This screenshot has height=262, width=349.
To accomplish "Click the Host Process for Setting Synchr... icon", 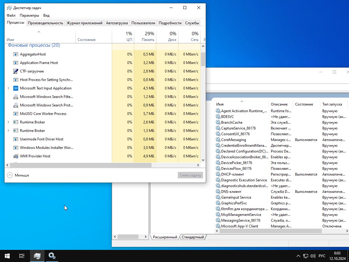I will 15,80.
